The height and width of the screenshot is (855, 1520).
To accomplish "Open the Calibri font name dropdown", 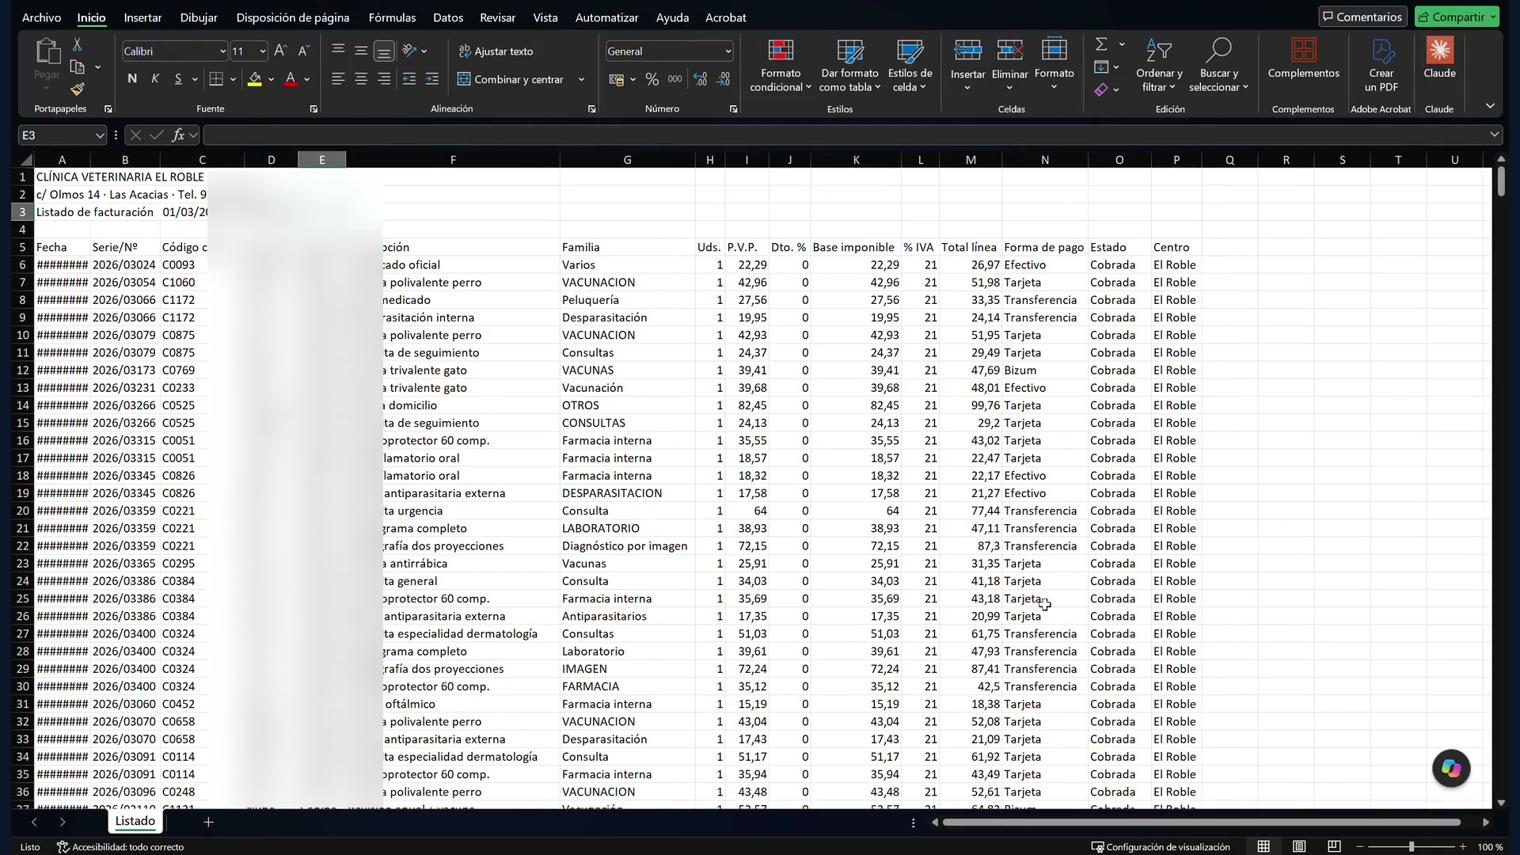I will (222, 51).
